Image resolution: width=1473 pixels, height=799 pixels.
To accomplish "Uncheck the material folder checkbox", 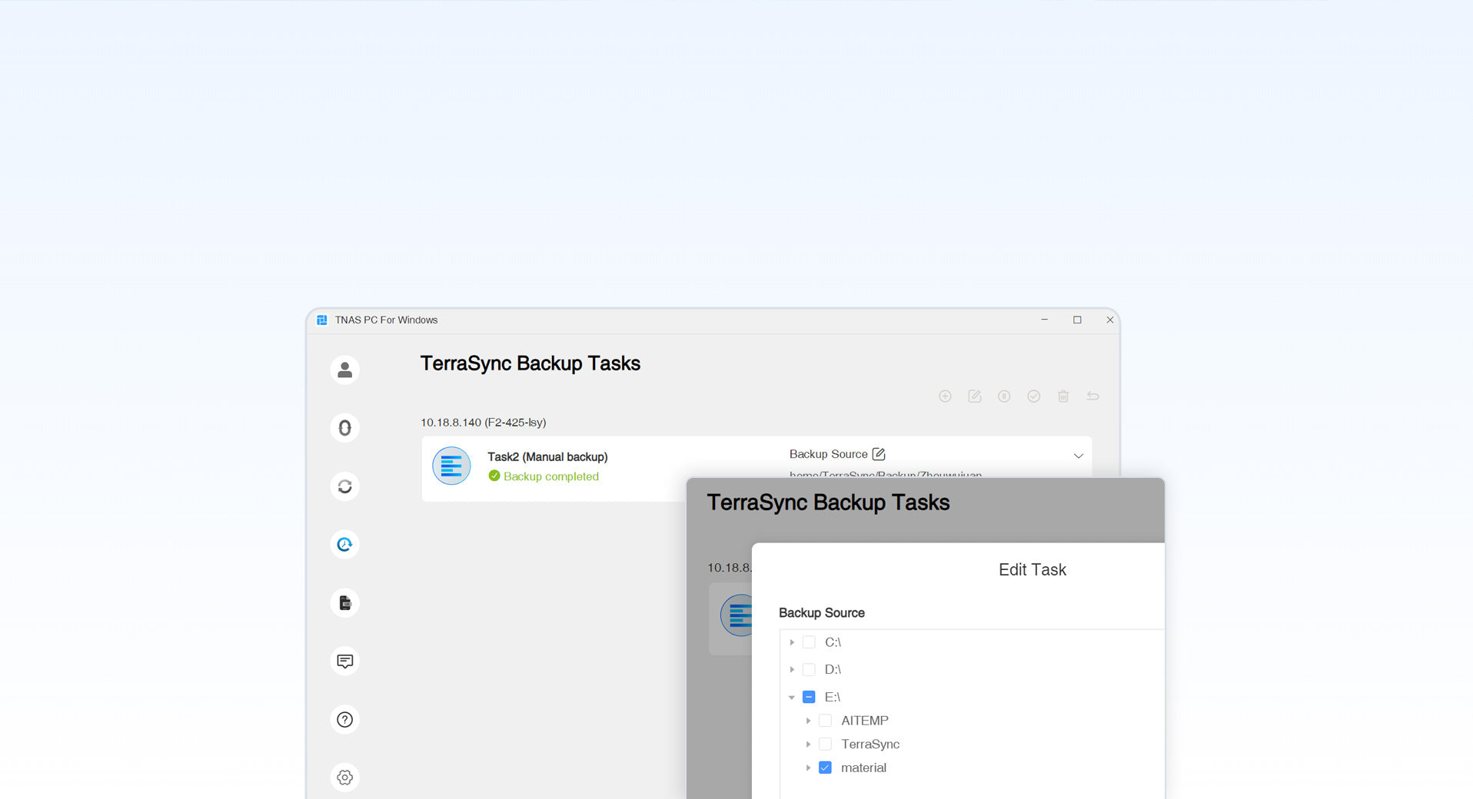I will 825,768.
